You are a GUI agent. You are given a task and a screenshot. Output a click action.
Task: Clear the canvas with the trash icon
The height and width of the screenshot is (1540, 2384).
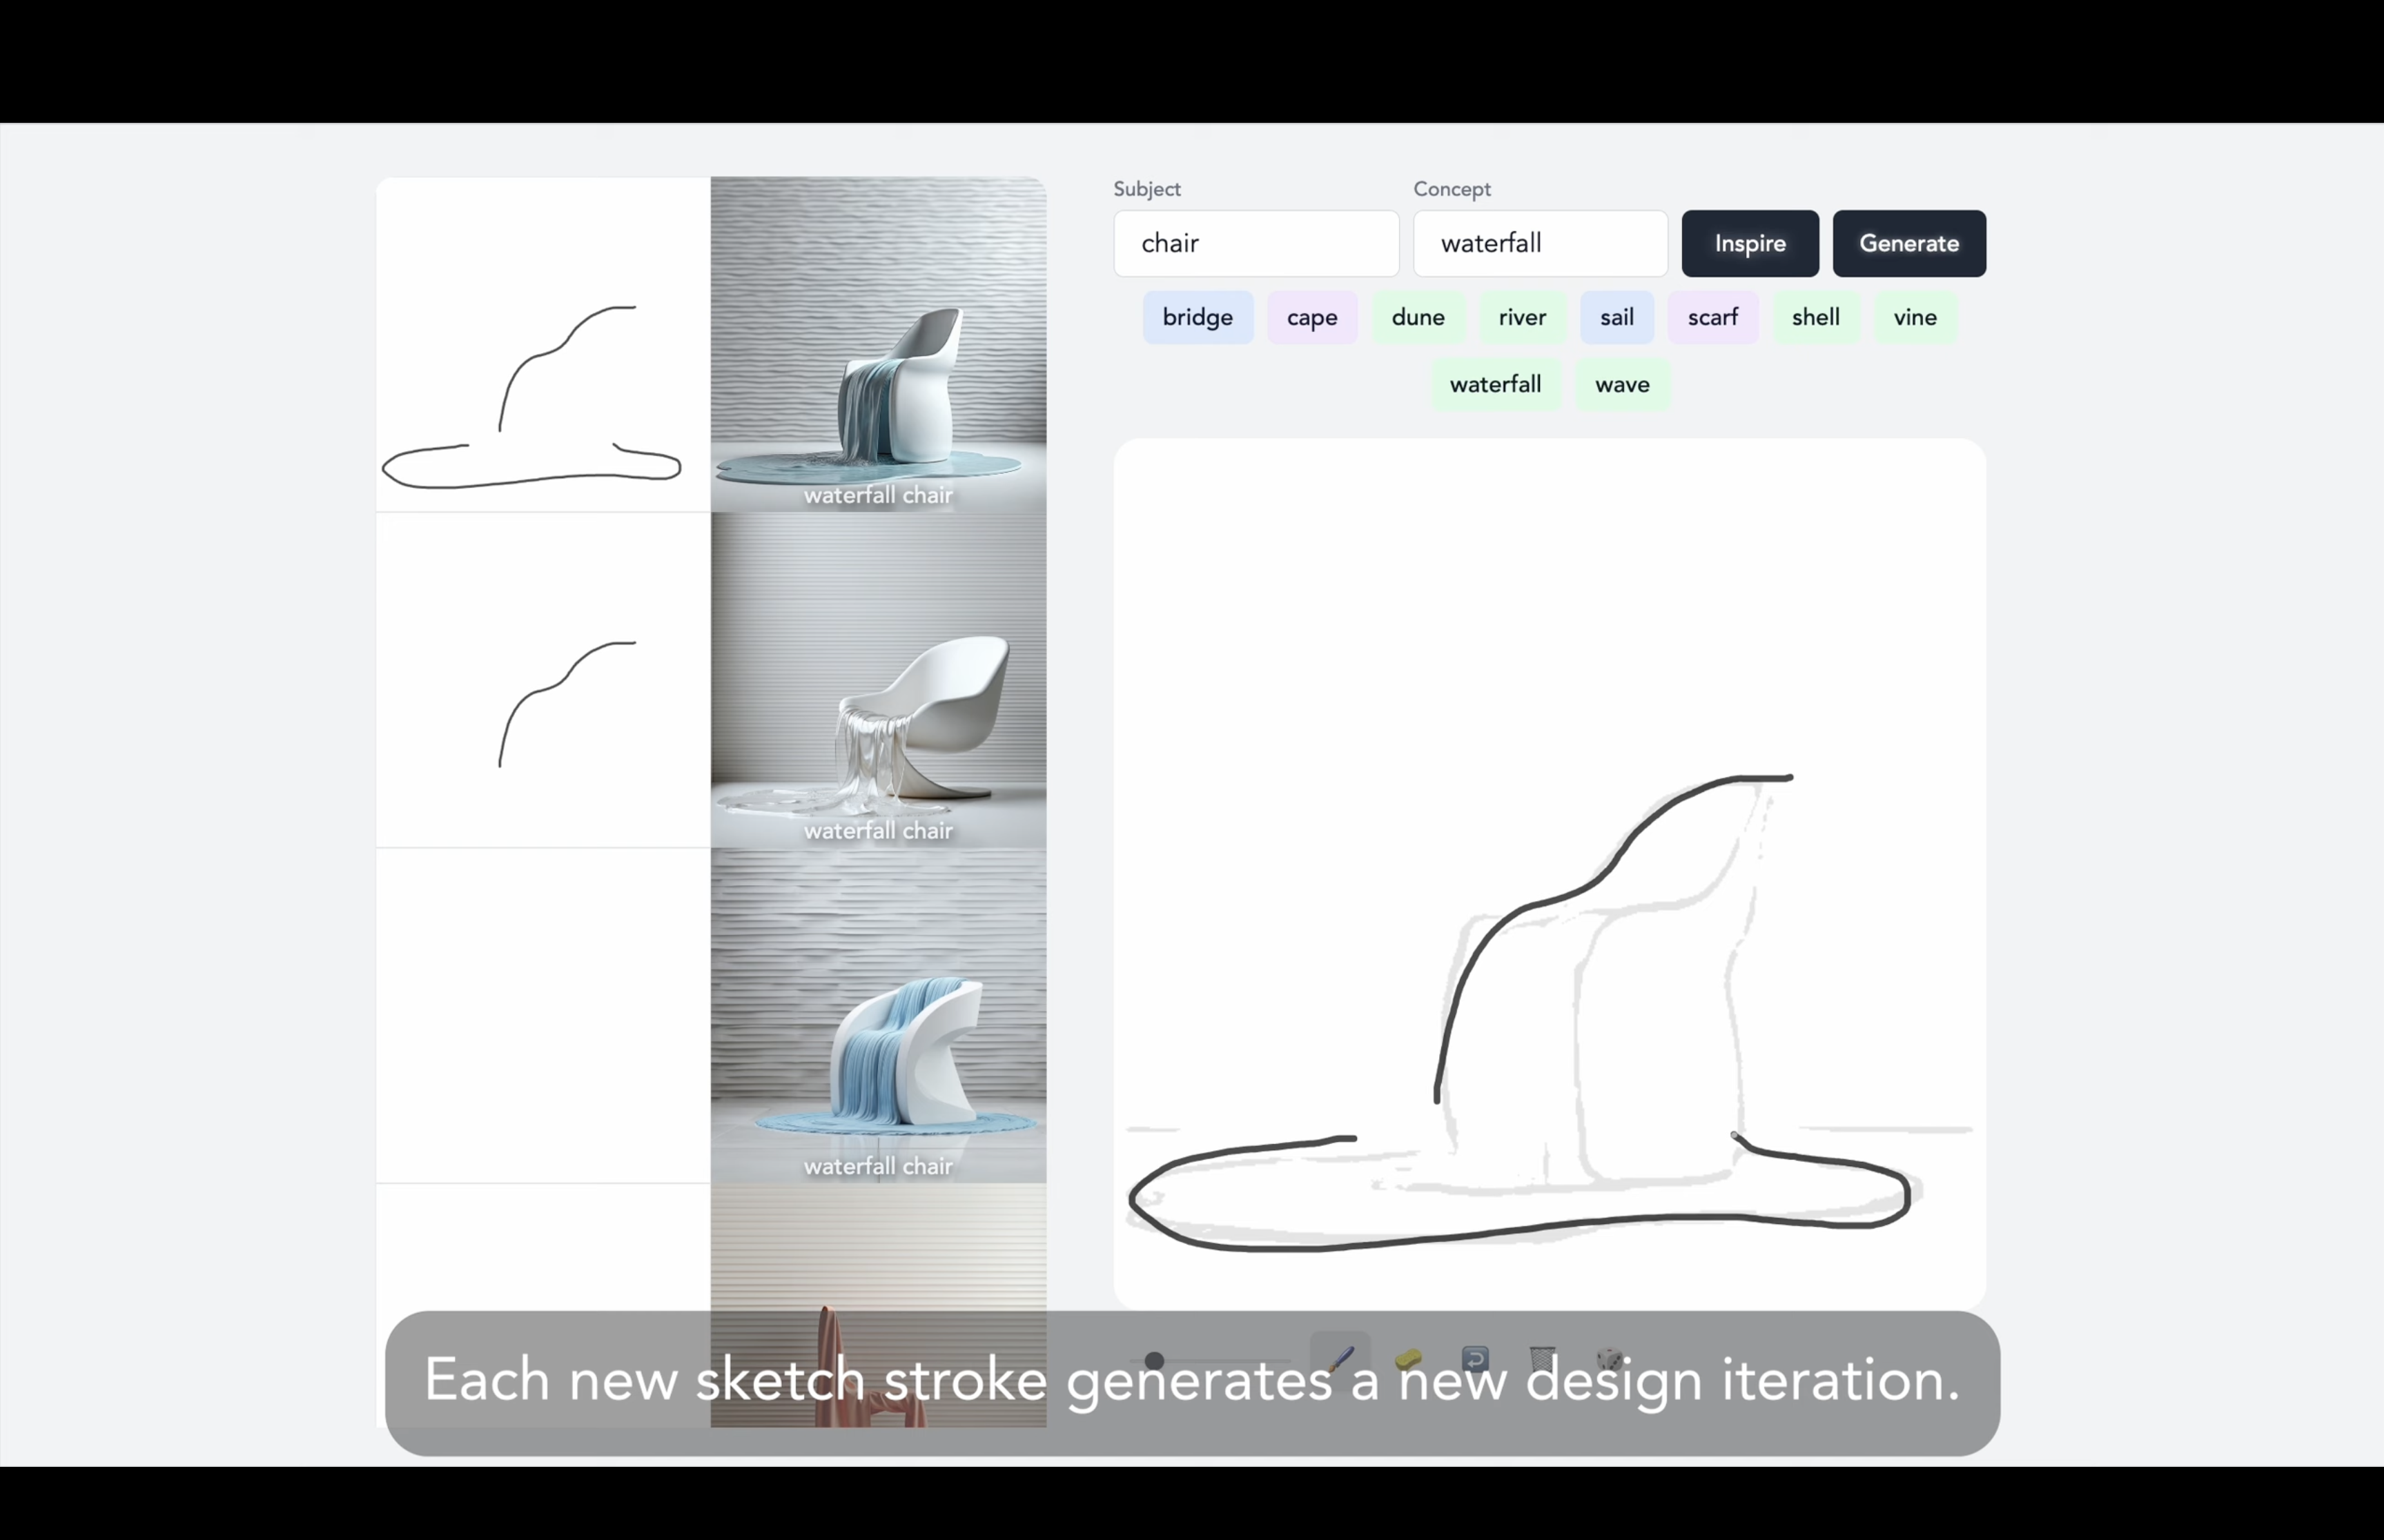click(1542, 1360)
